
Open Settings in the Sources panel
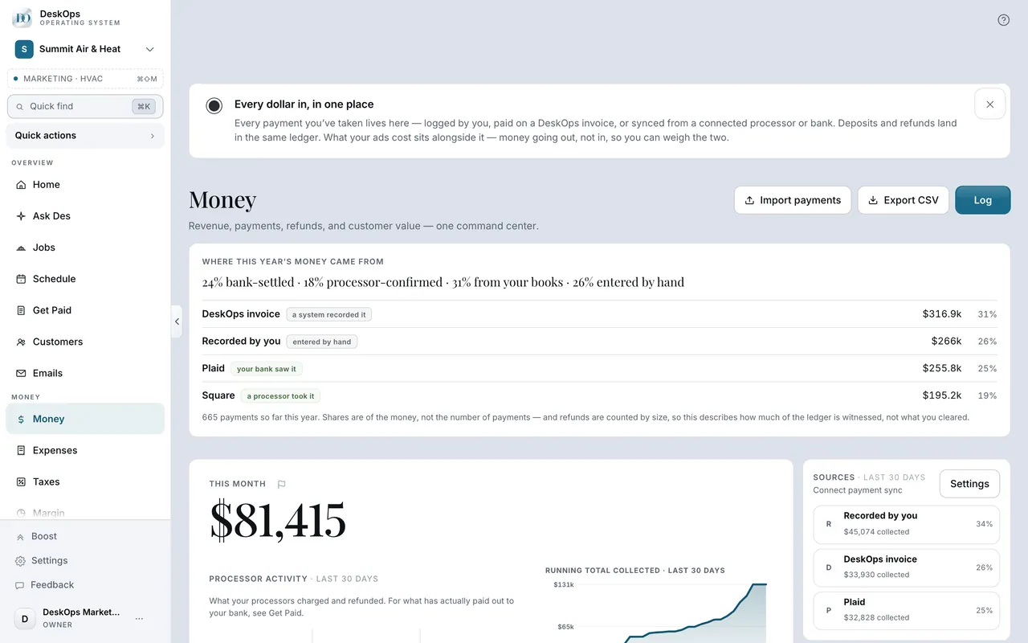(969, 484)
